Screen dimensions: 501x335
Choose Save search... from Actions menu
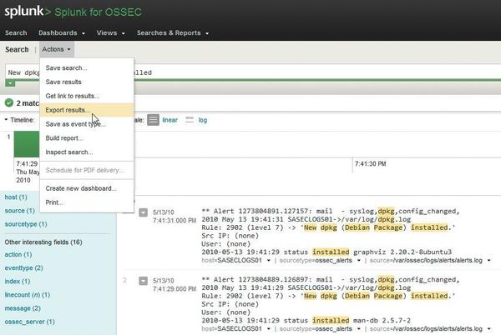pos(87,67)
